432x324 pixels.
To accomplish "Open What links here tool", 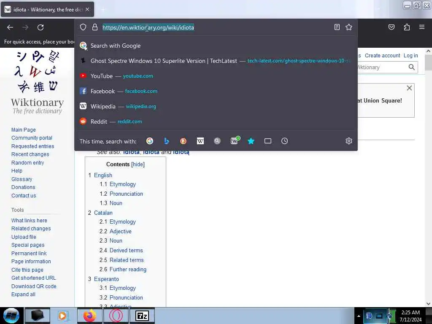I will pyautogui.click(x=29, y=221).
